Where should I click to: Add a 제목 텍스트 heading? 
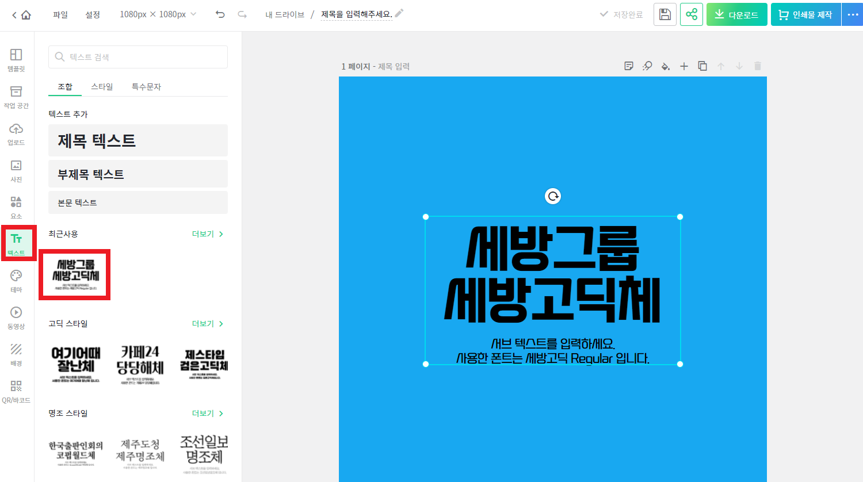138,140
